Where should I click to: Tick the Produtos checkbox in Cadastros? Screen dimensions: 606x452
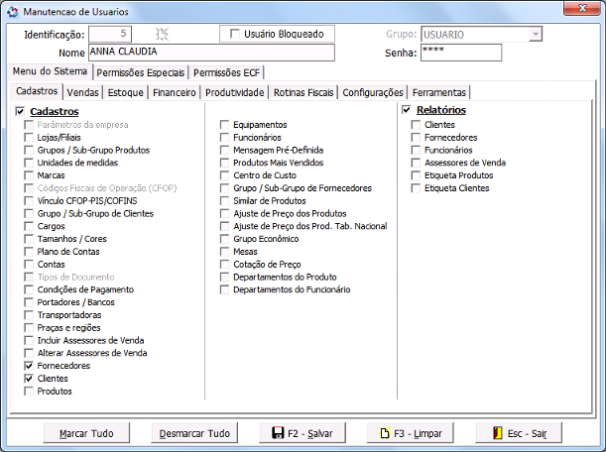[x=30, y=392]
